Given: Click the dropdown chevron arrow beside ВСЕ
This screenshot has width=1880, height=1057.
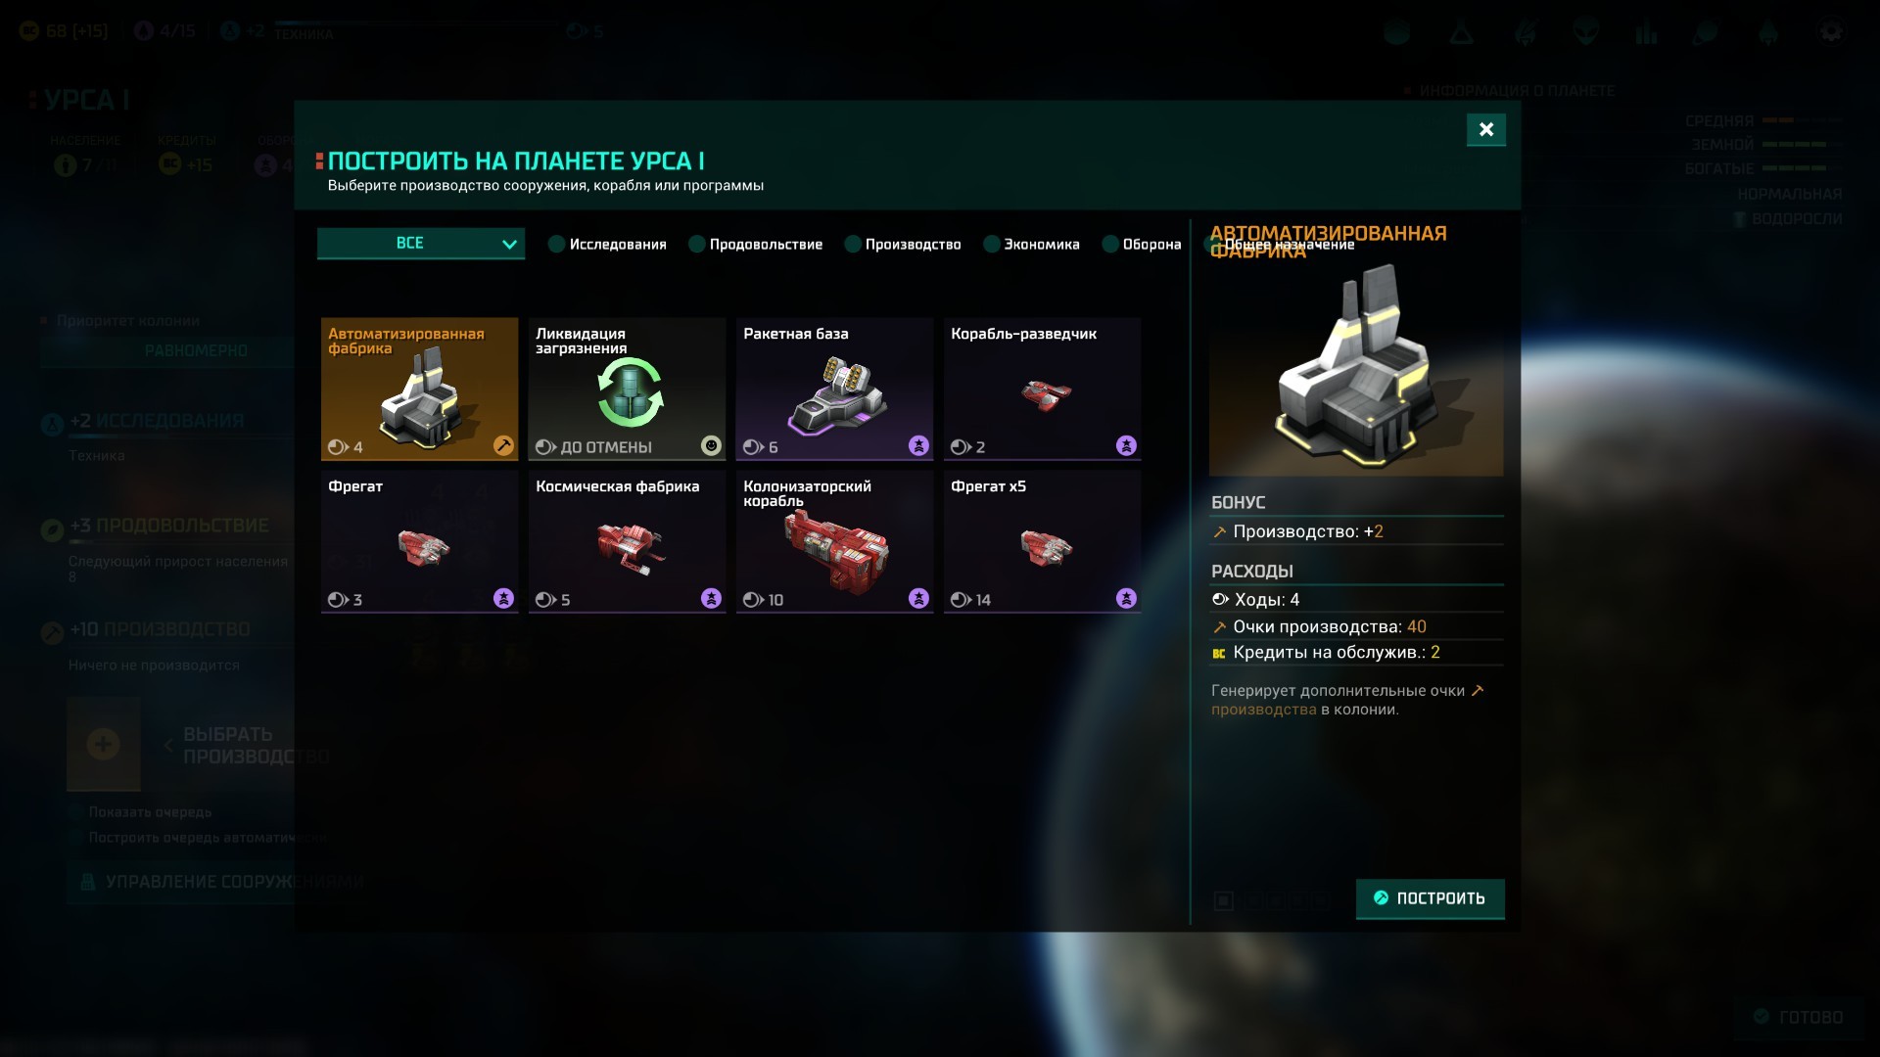Looking at the screenshot, I should pos(509,245).
